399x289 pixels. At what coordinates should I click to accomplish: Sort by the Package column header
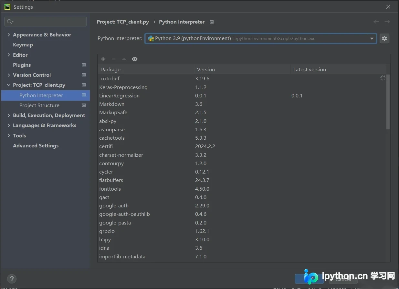coord(146,69)
